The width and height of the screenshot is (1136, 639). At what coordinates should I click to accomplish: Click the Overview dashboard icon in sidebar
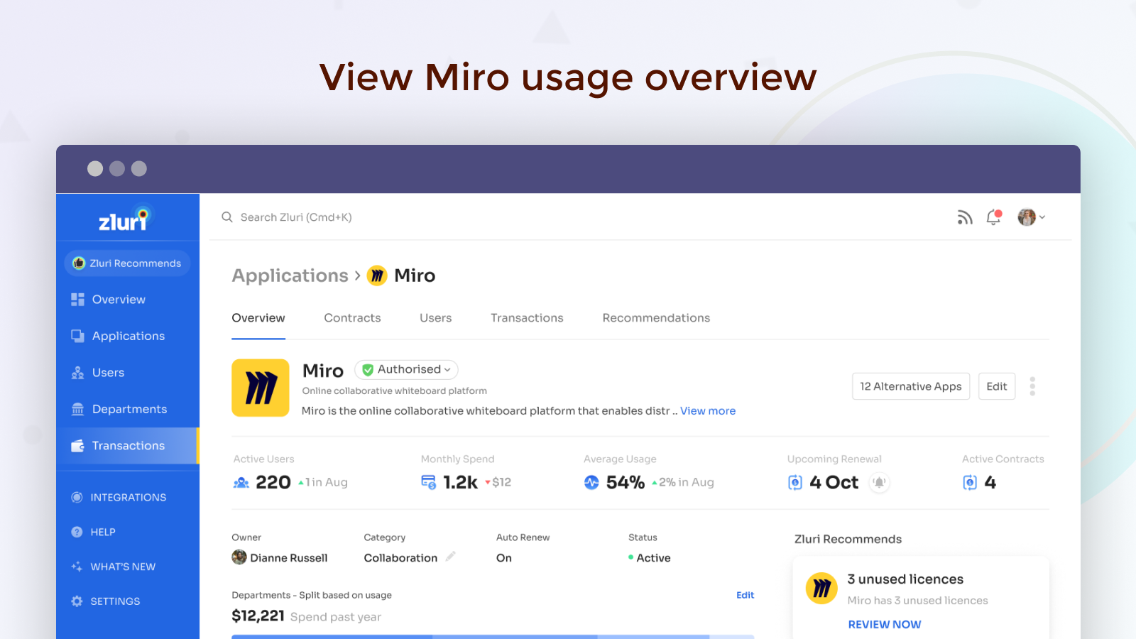tap(77, 300)
